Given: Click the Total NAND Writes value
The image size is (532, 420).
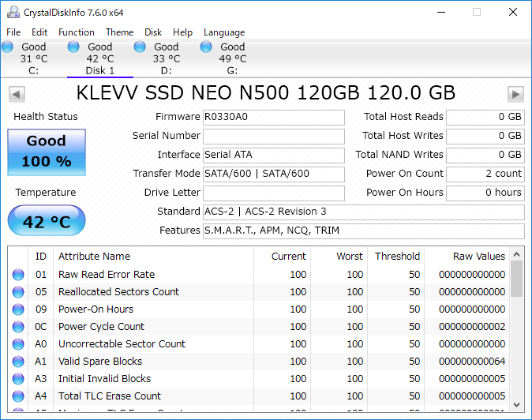Looking at the screenshot, I should click(485, 156).
